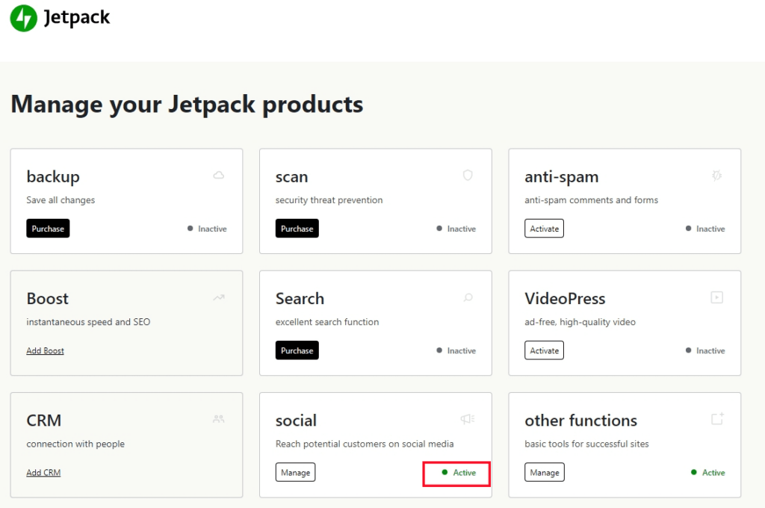Click 'basic tools for successful sites' text

[586, 444]
